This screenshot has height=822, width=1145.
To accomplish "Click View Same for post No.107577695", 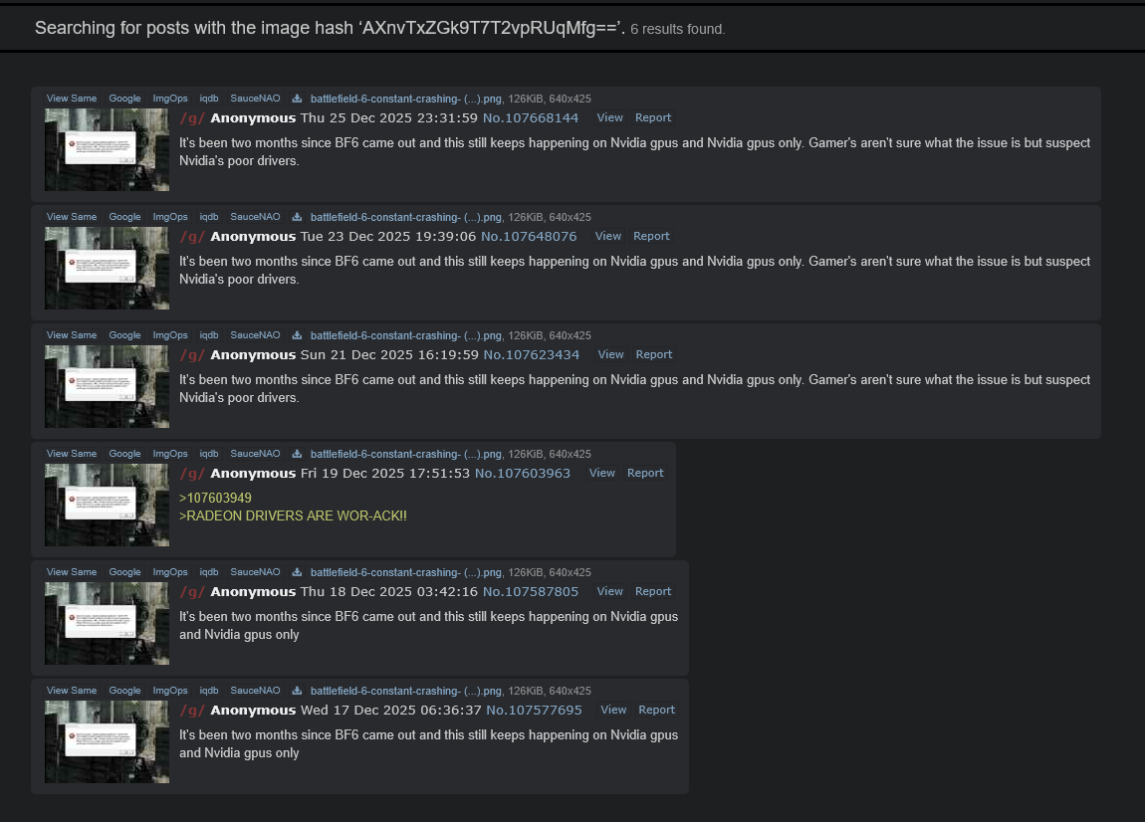I will click(x=72, y=691).
